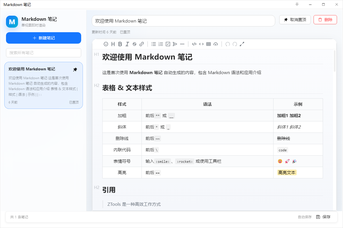Insert an ordered numbered list
This screenshot has height=228, width=343.
[x=161, y=44]
